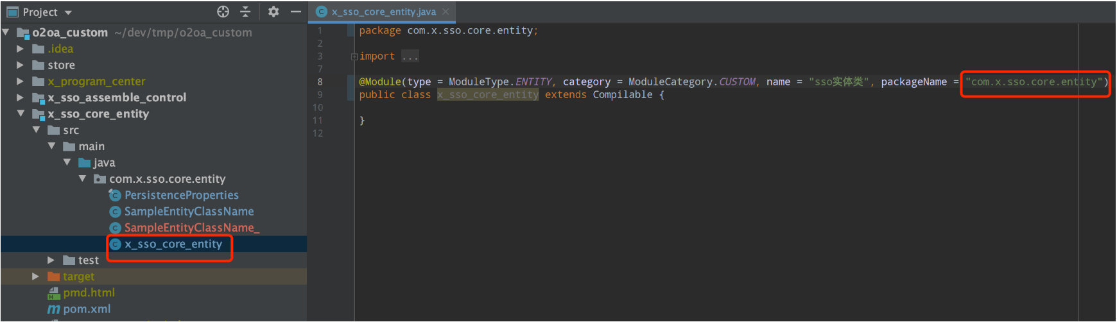Screen dimensions: 1117x322
Task: Open Project panel settings gear
Action: click(x=273, y=12)
